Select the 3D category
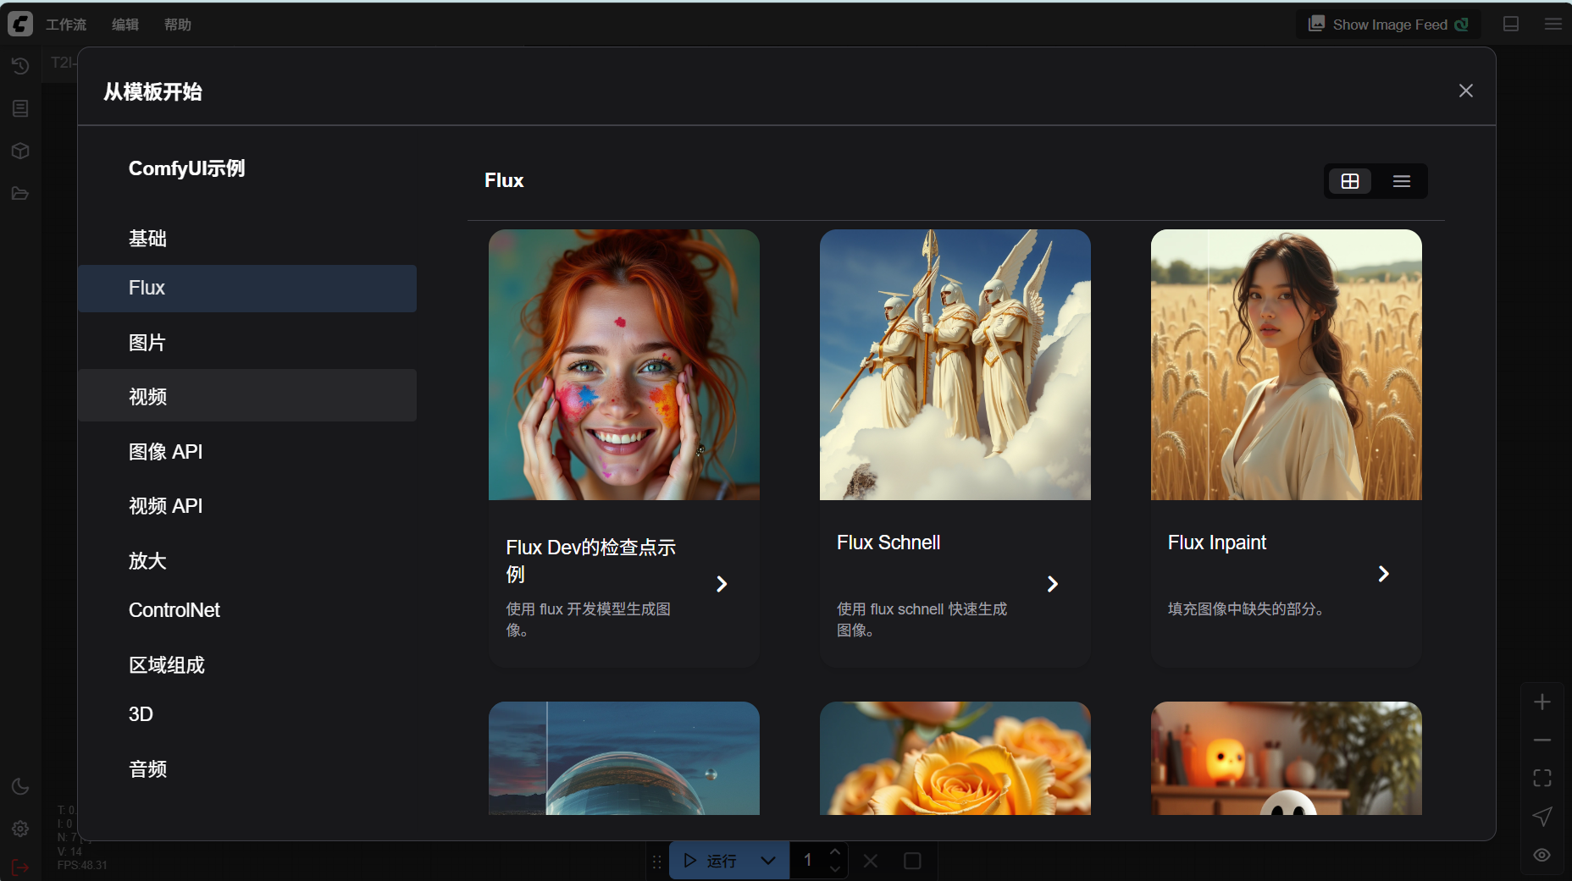Screen dimensions: 1572x881 (x=247, y=714)
